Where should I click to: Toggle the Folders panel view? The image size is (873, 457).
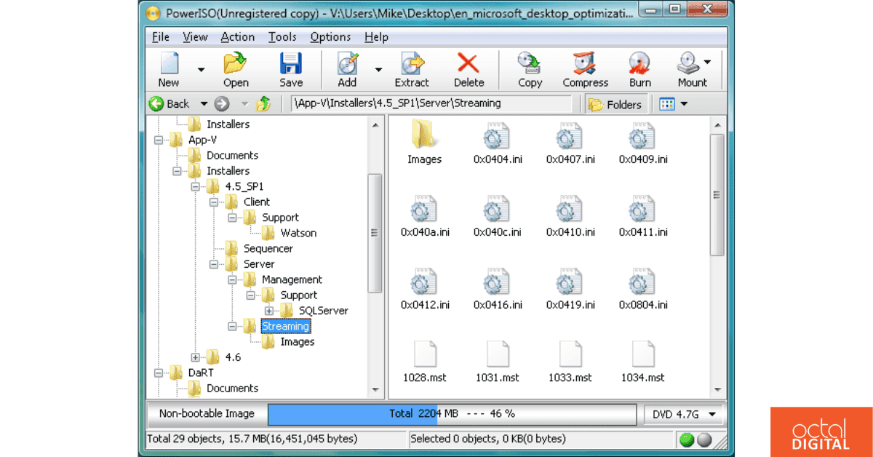[x=615, y=103]
